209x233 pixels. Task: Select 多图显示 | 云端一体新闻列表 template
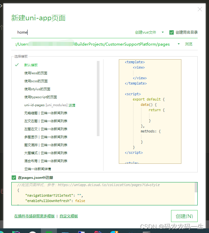pos(46,137)
